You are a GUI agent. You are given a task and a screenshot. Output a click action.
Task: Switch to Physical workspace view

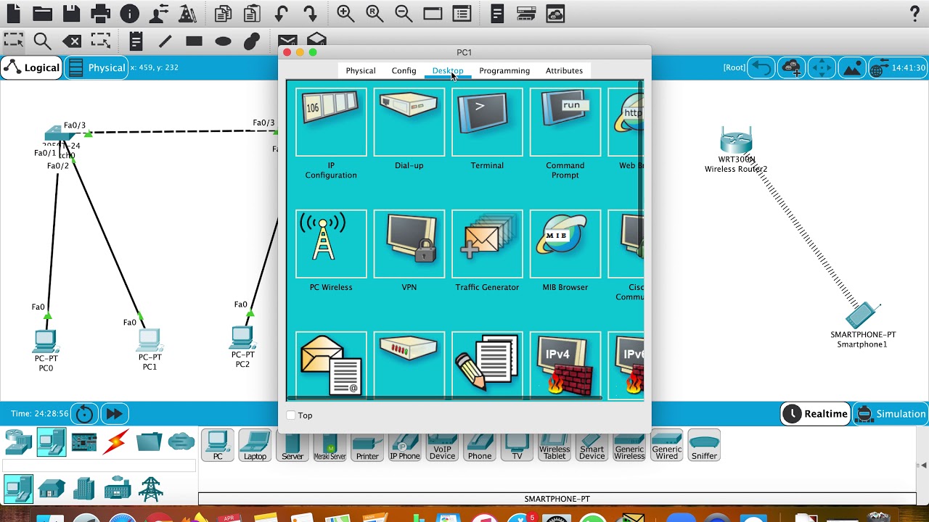[x=97, y=67]
